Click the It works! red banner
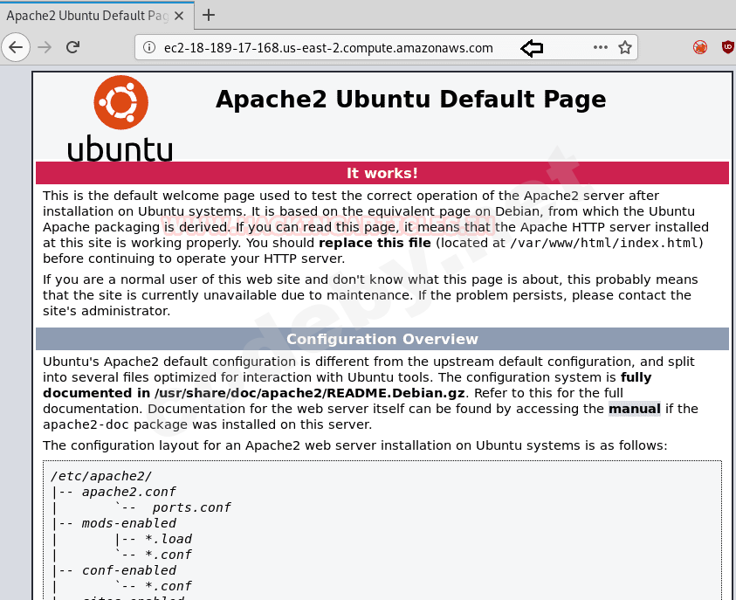This screenshot has width=736, height=600. (382, 173)
